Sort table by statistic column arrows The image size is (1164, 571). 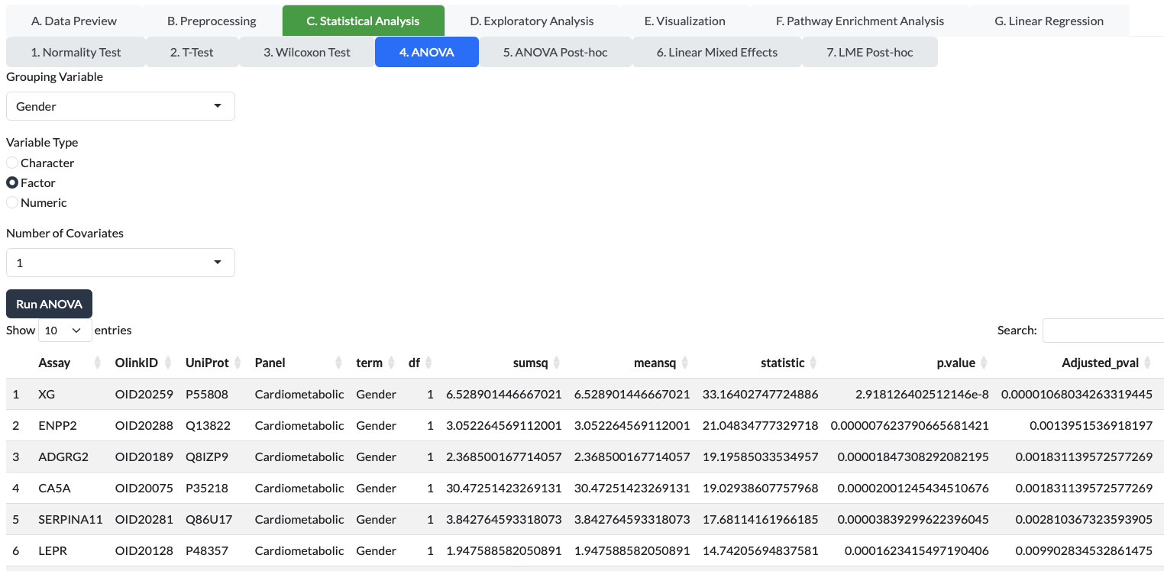(813, 363)
